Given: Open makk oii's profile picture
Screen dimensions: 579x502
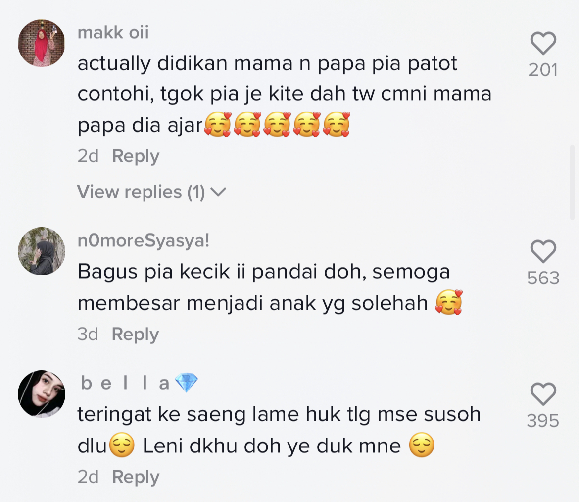Looking at the screenshot, I should pyautogui.click(x=42, y=43).
